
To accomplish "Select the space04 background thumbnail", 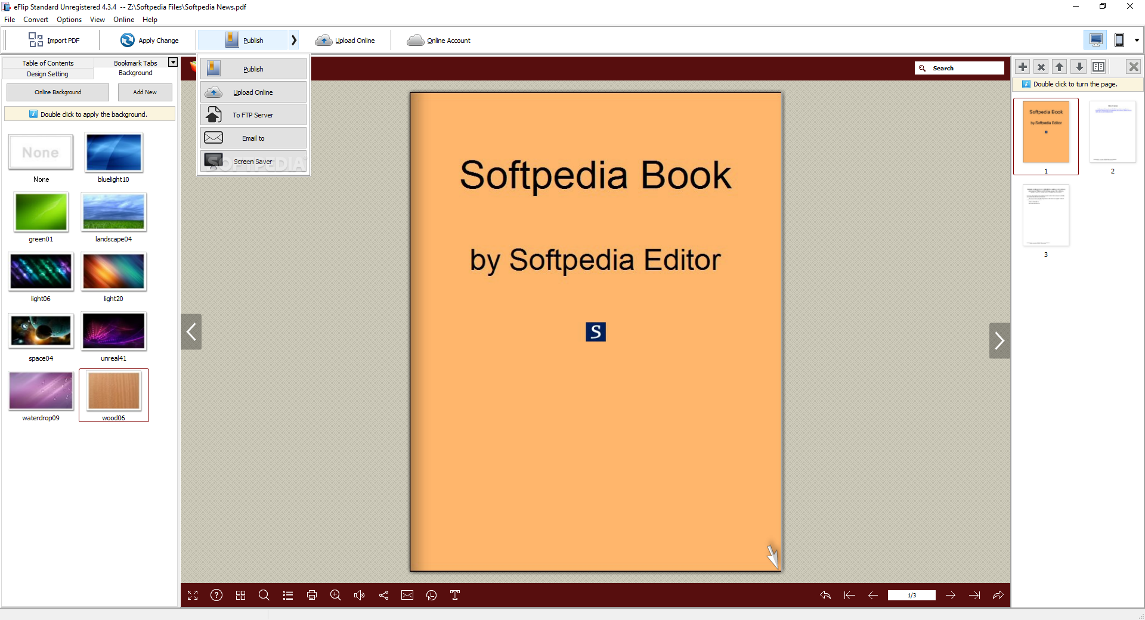I will (x=41, y=331).
